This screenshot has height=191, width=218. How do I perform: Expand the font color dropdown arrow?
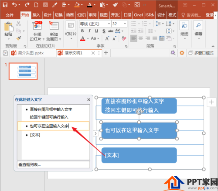[88, 38]
